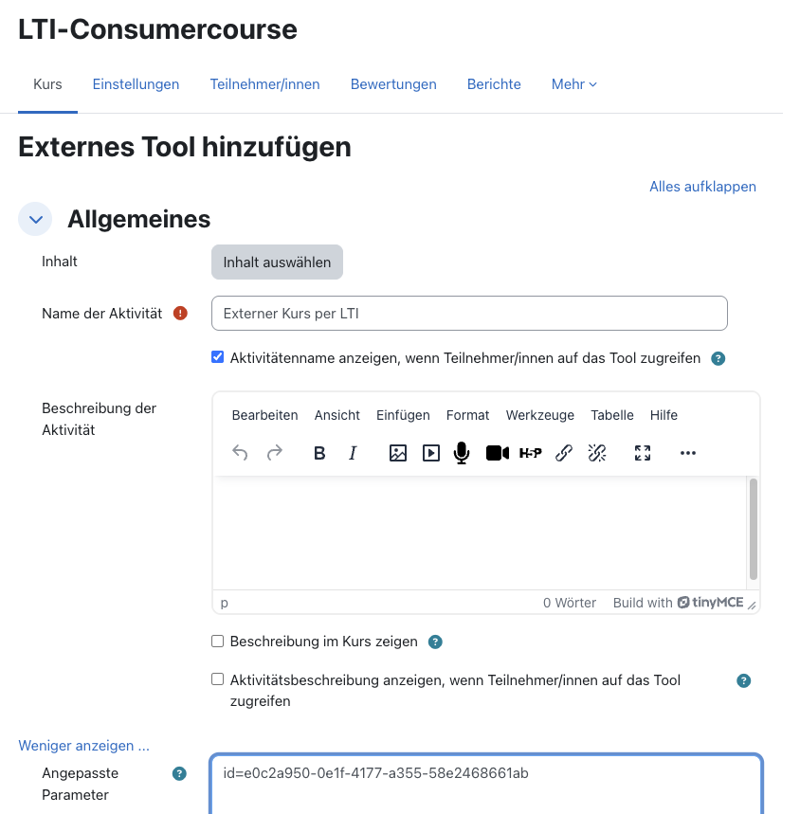Start video recording with the camera icon
This screenshot has height=814, width=800.
click(498, 453)
